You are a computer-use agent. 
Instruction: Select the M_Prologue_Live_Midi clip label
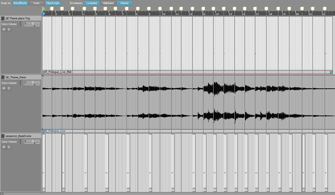pyautogui.click(x=58, y=72)
